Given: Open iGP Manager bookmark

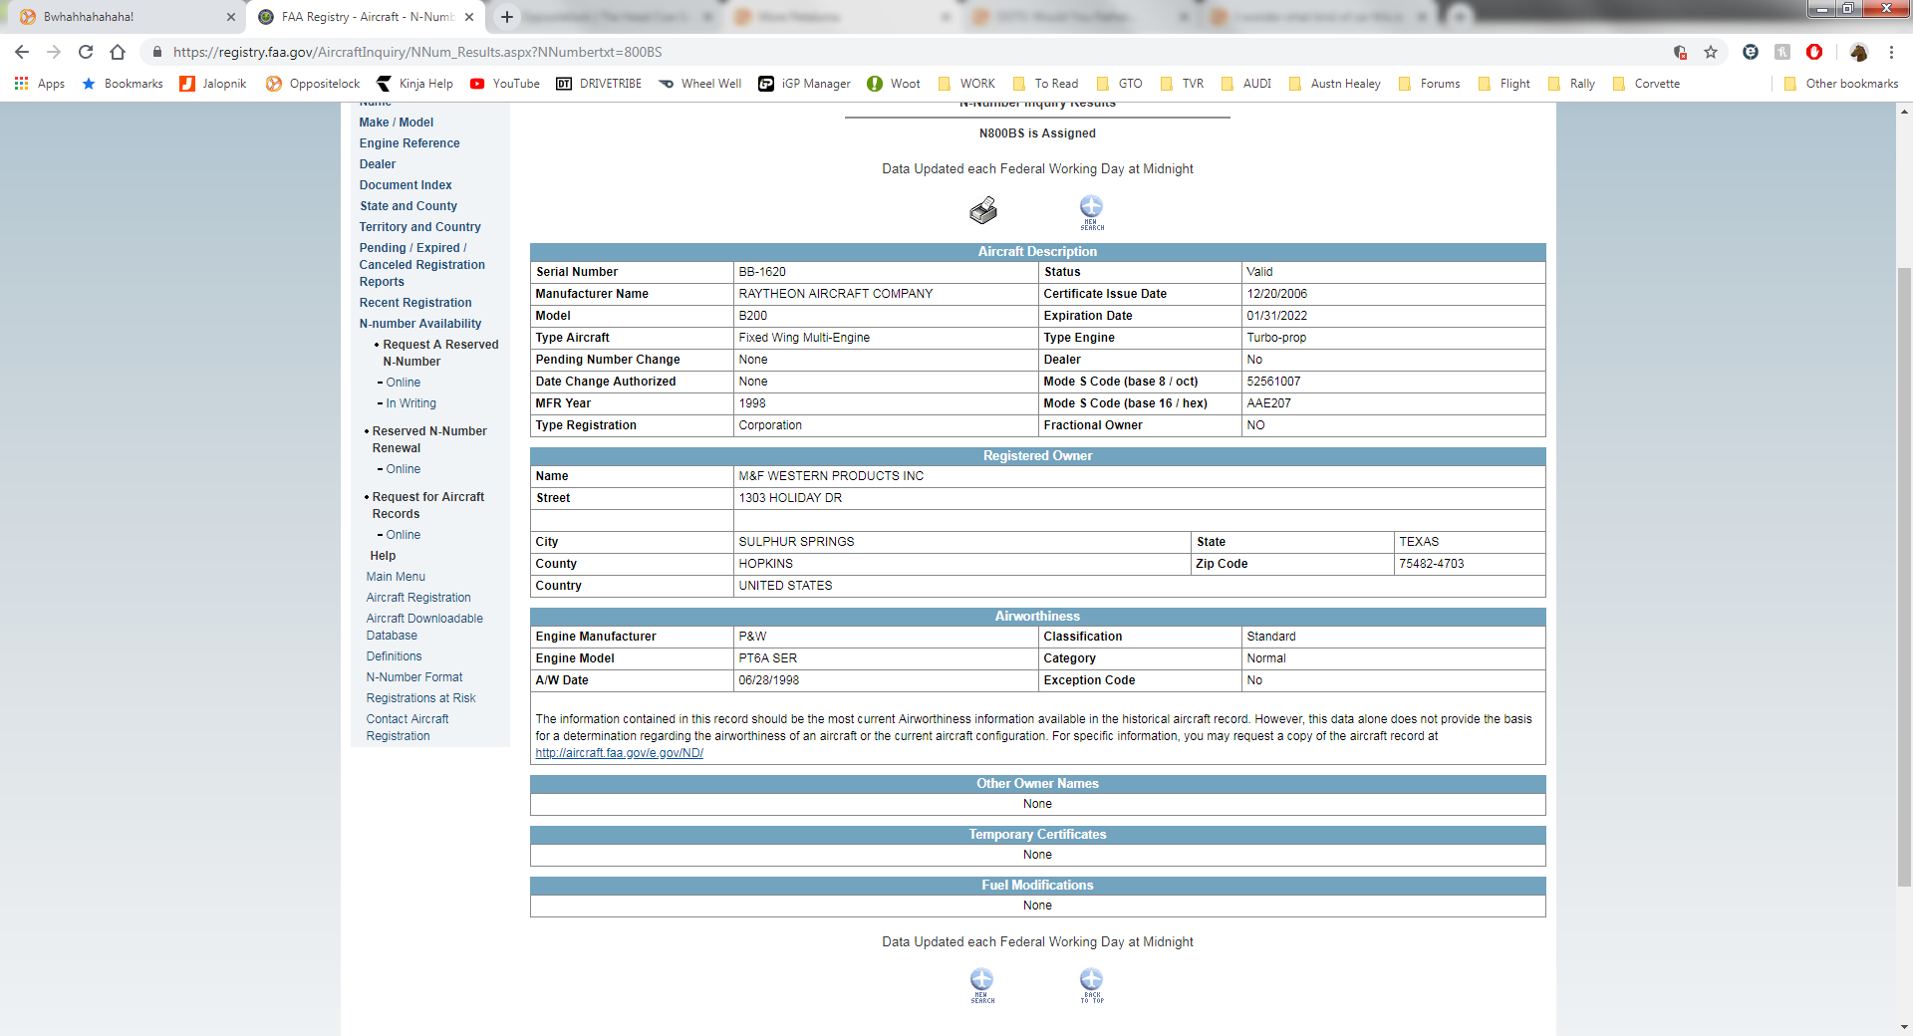Looking at the screenshot, I should pyautogui.click(x=804, y=84).
